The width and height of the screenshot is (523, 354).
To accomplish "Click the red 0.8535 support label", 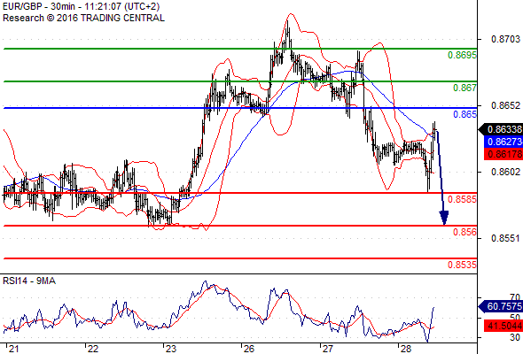I will [x=462, y=265].
